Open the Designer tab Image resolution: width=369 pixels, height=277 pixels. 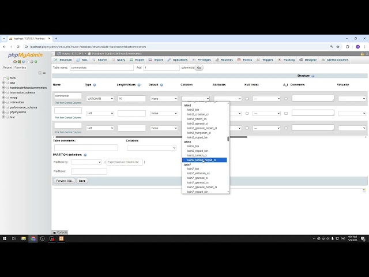(x=308, y=60)
